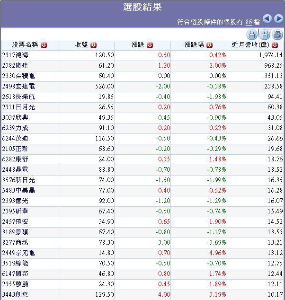Select stock 2382廣達
Screen dimensions: 285x300
point(15,66)
